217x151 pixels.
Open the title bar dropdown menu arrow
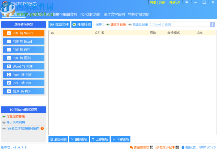click(x=186, y=2)
